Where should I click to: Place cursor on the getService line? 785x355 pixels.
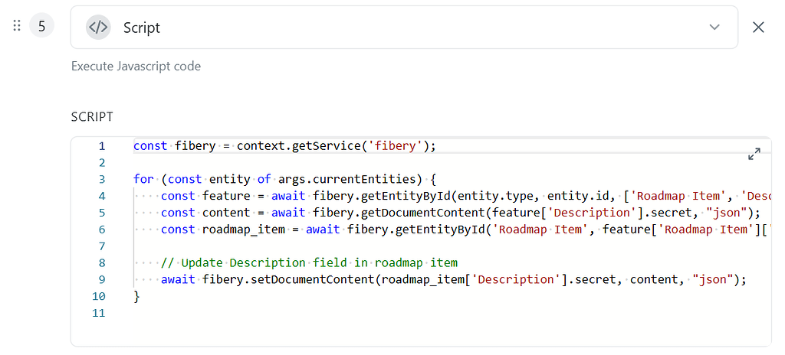point(284,146)
